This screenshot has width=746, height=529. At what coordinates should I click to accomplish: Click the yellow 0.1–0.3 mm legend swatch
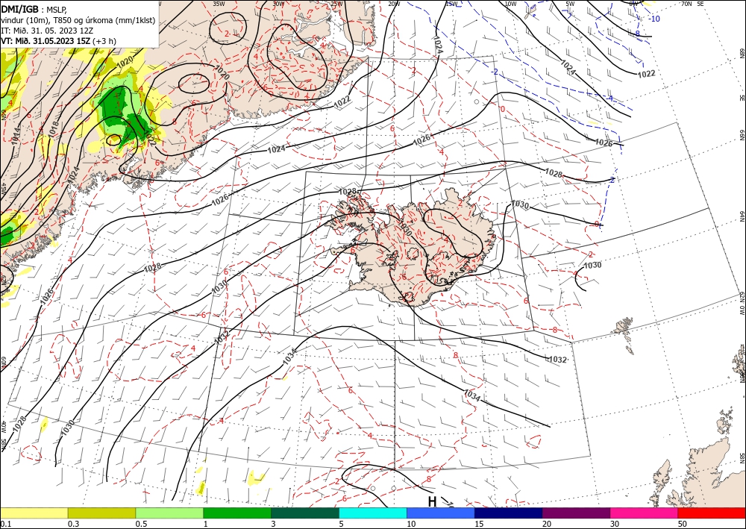pos(34,513)
